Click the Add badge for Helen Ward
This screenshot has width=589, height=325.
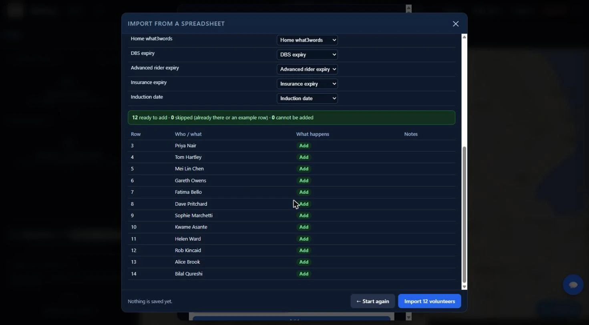[304, 239]
